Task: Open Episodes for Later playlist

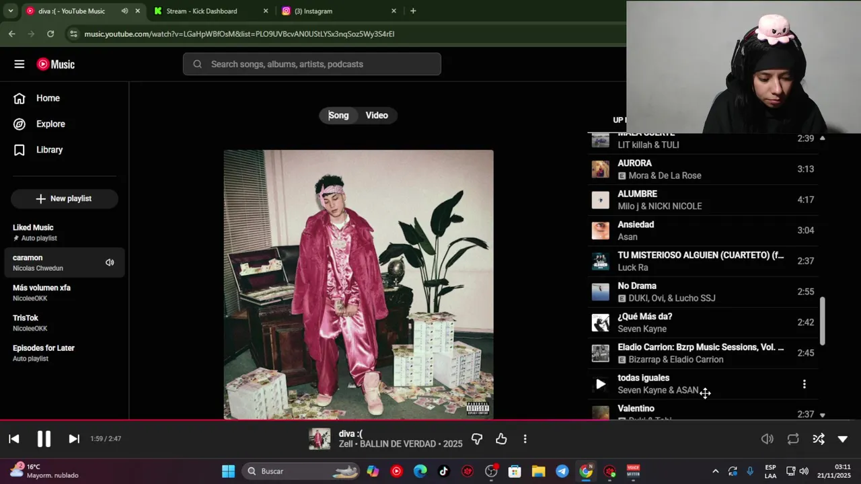Action: click(x=64, y=353)
